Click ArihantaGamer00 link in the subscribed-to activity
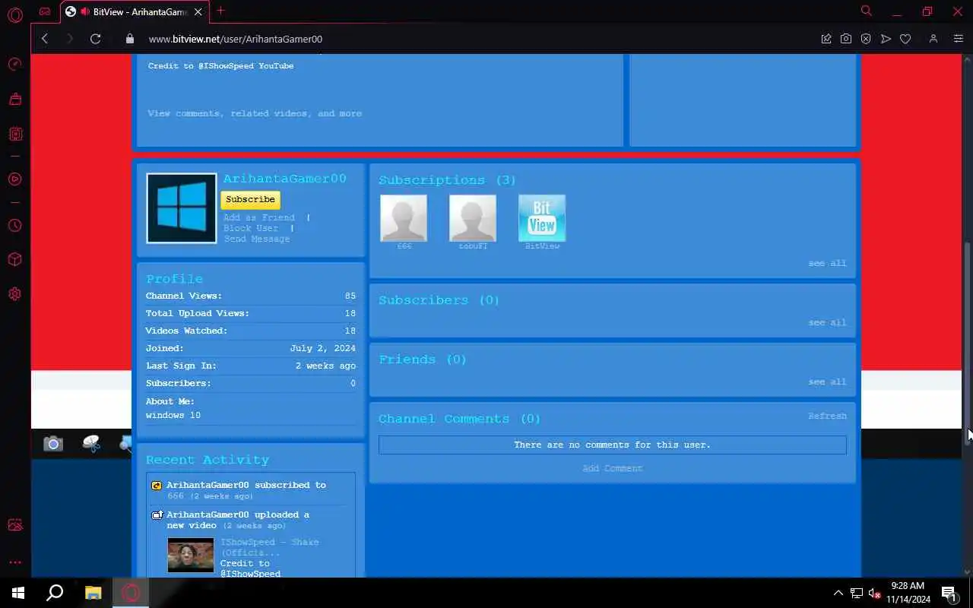Screen dimensions: 973x608 pyautogui.click(x=208, y=485)
